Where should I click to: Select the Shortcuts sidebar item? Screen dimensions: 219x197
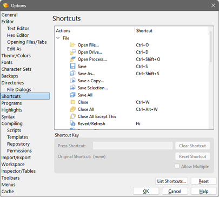pos(25,96)
